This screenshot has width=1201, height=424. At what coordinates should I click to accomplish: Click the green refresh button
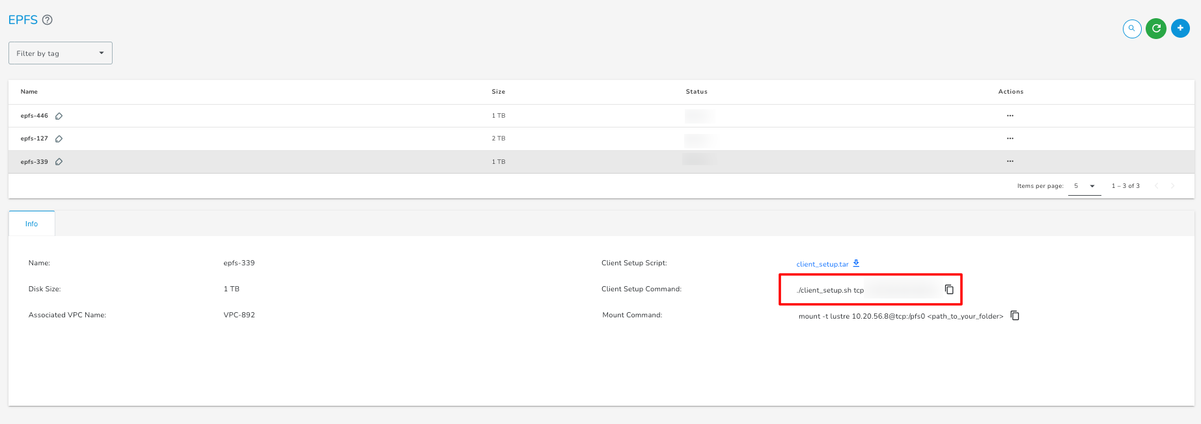[x=1156, y=29]
